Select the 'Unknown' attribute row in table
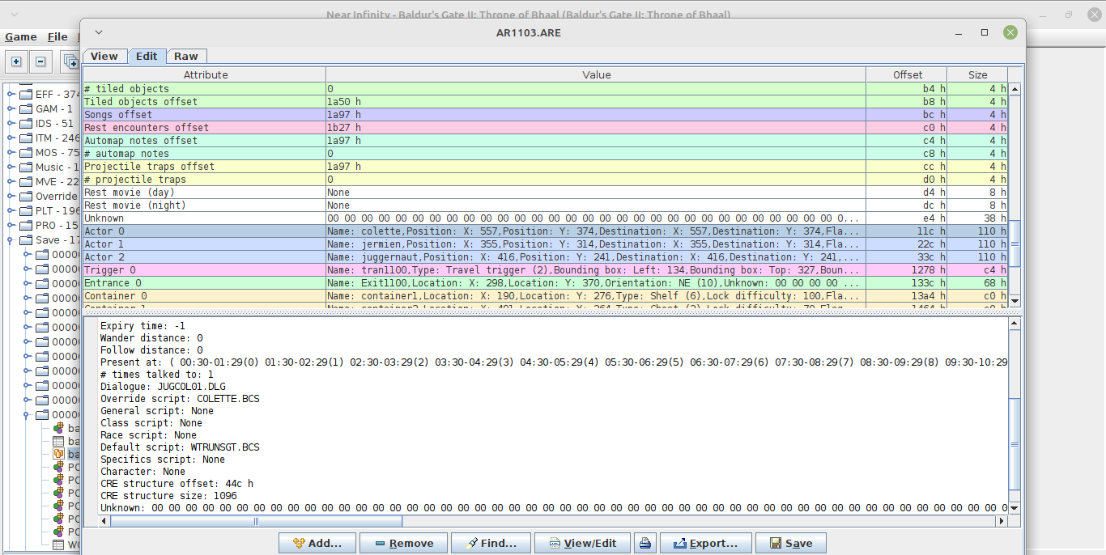This screenshot has height=555, width=1106. tap(546, 218)
